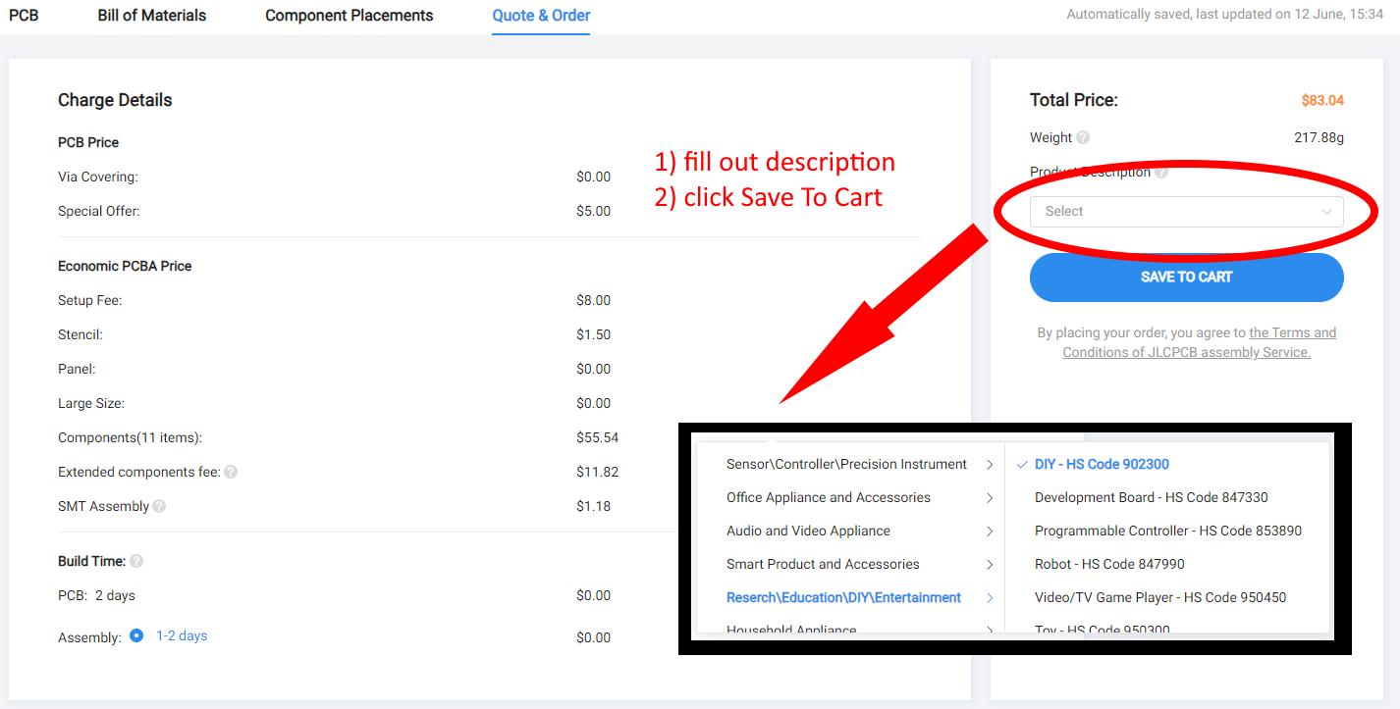This screenshot has height=709, width=1400.
Task: Choose DIY - HS Code 902300 option
Action: (x=1102, y=465)
